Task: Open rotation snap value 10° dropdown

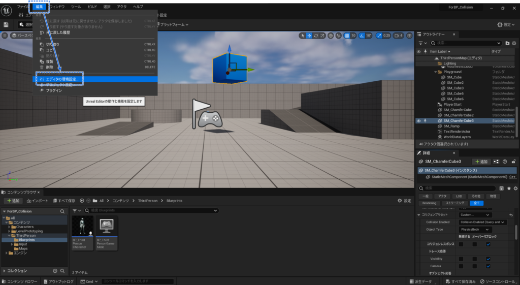Action: (x=369, y=36)
